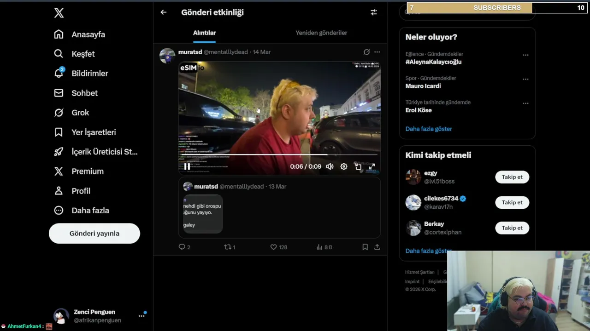The image size is (590, 331).
Task: Open Imprint footer link
Action: pos(412,281)
